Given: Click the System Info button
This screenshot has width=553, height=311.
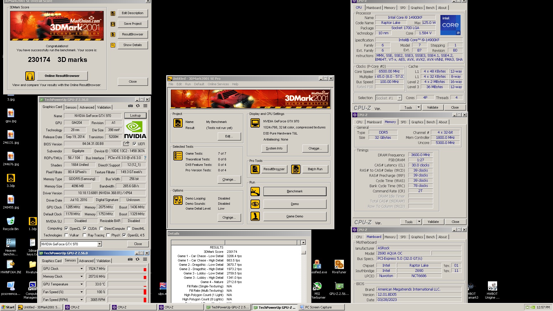Looking at the screenshot, I should click(x=274, y=149).
